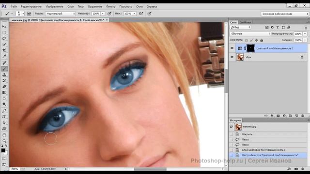310x174 pixels.
Task: Create a new layer group icon
Action: point(291,116)
